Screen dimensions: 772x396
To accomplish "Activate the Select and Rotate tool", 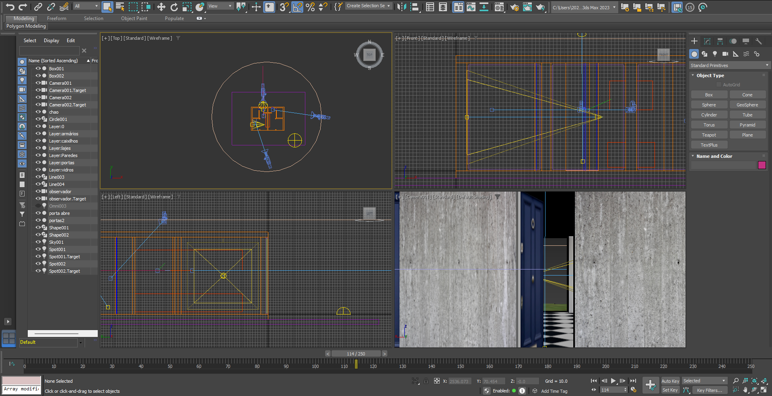I will click(x=174, y=7).
